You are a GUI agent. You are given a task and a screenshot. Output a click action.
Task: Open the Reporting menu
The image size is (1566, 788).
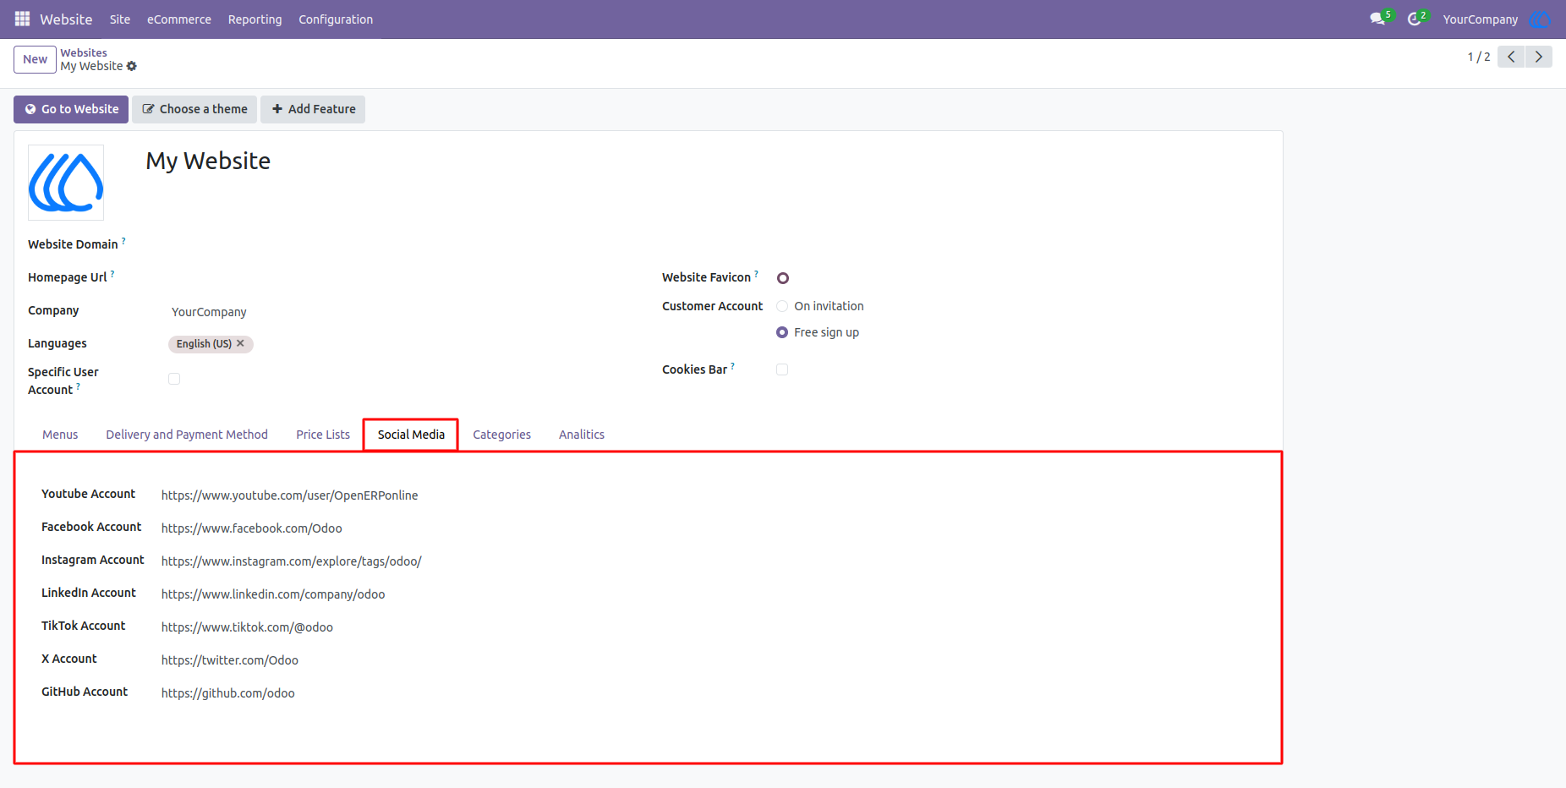click(255, 19)
